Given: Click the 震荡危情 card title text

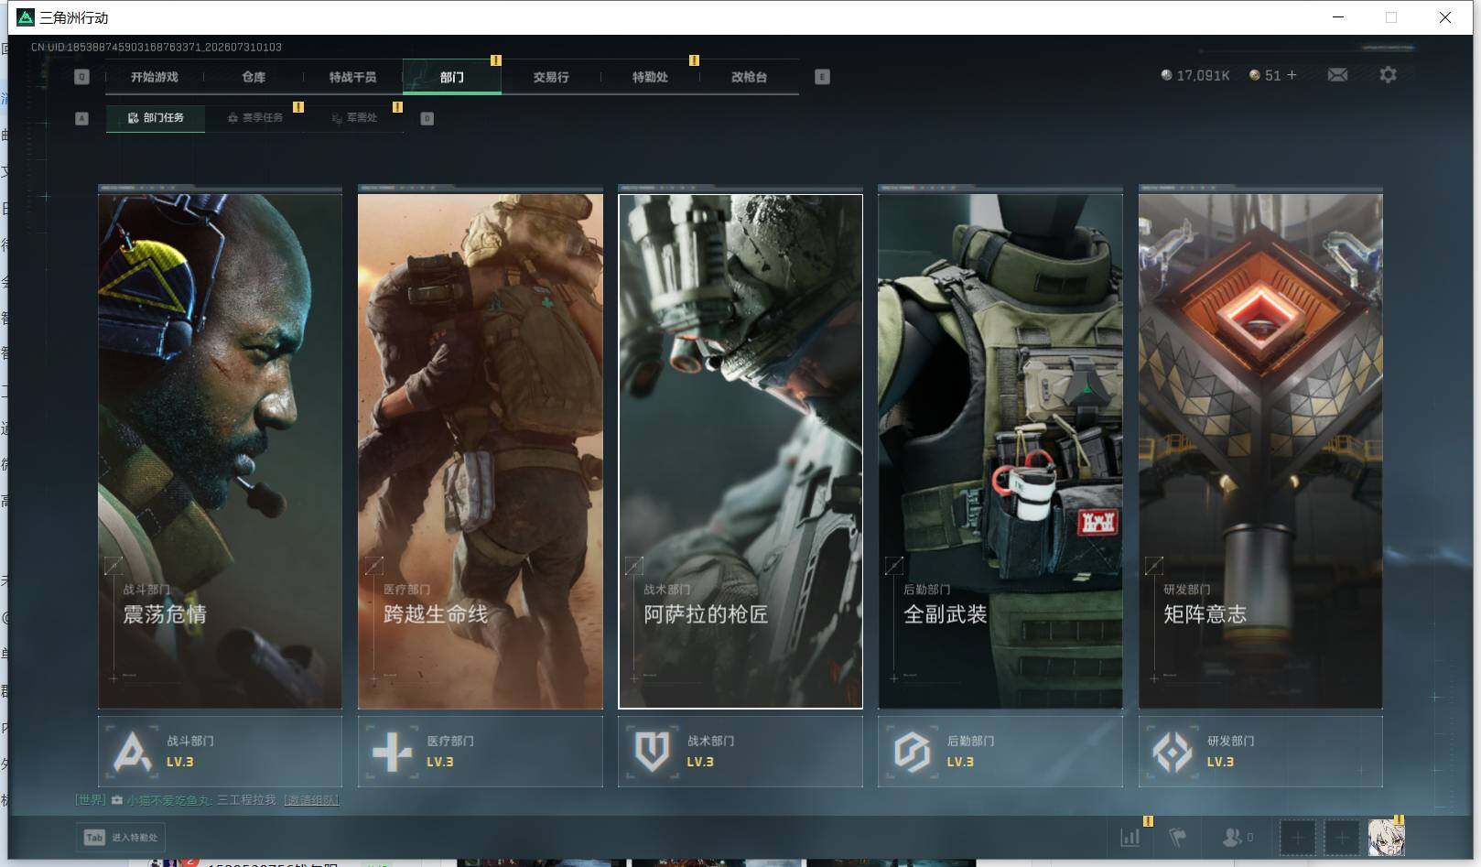Looking at the screenshot, I should (165, 614).
